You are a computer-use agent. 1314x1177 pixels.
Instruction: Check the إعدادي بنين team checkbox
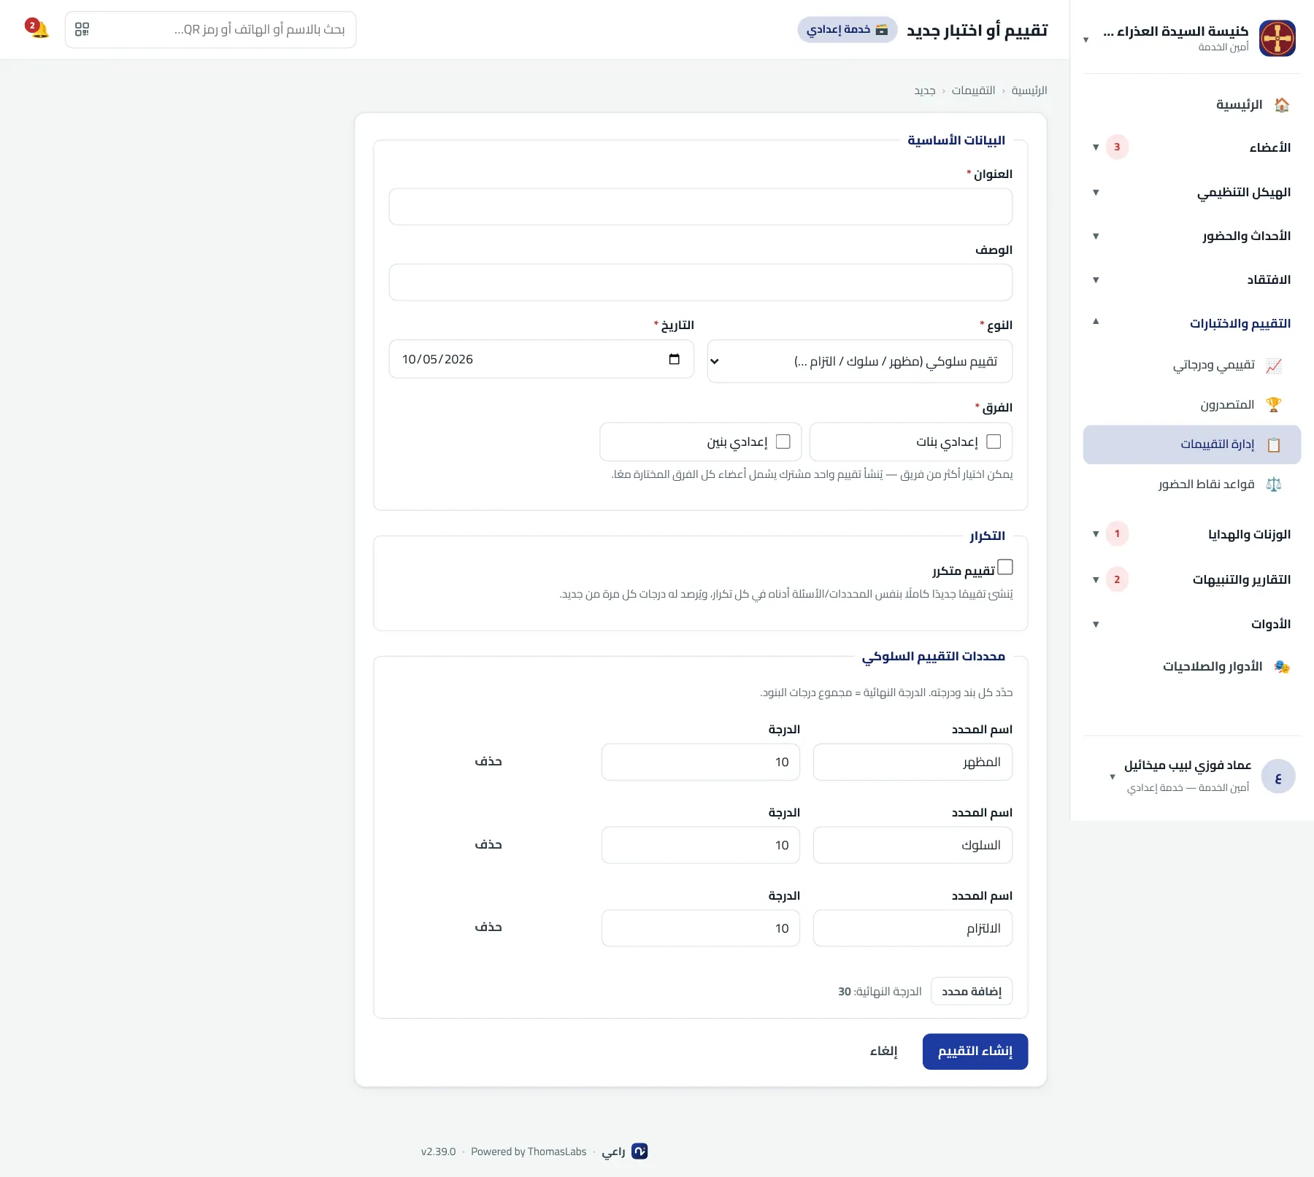coord(783,441)
